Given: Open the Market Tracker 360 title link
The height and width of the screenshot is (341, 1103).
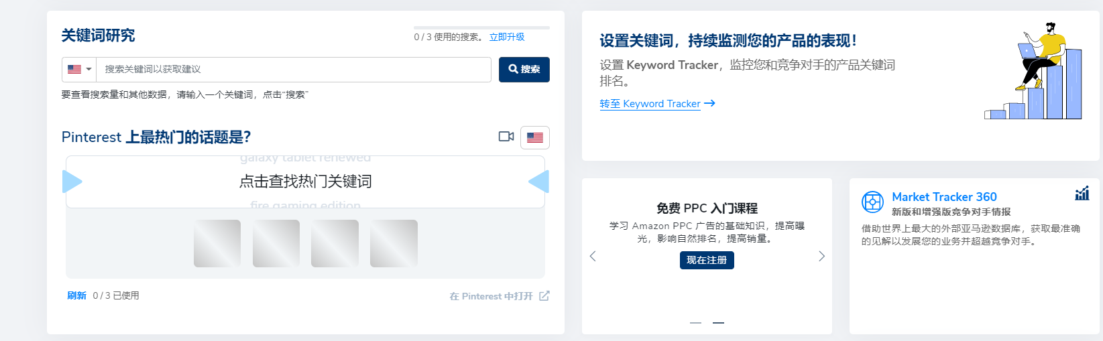Looking at the screenshot, I should (944, 197).
